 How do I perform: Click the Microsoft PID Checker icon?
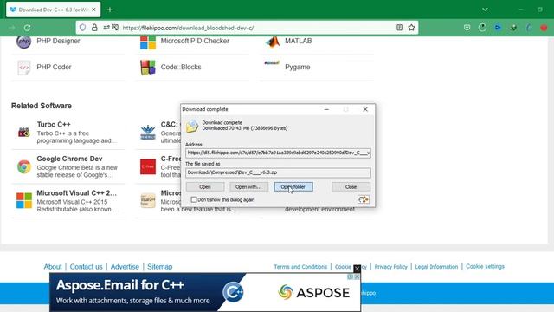[x=148, y=42]
